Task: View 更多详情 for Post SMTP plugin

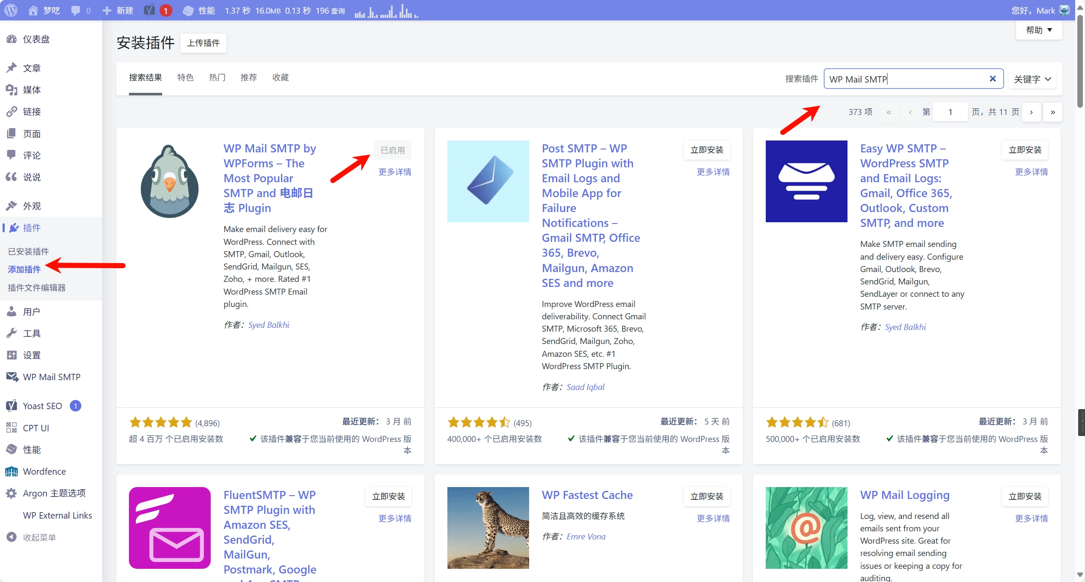Action: pos(713,172)
